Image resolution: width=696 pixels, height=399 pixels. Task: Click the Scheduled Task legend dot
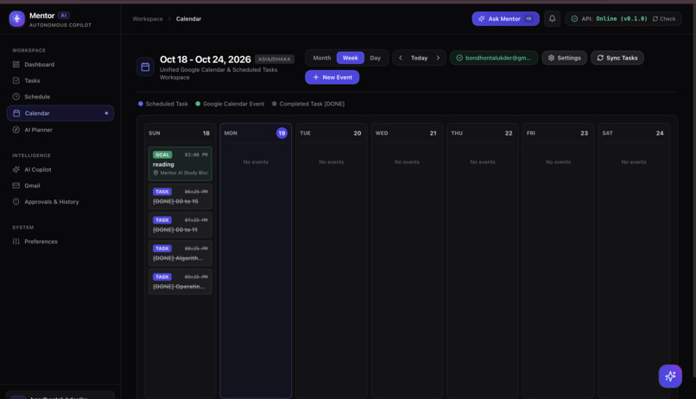140,104
